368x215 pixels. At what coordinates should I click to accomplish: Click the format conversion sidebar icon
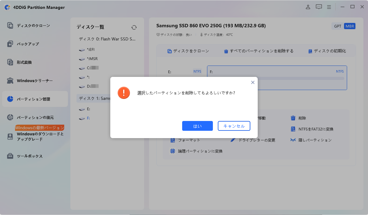click(x=10, y=62)
